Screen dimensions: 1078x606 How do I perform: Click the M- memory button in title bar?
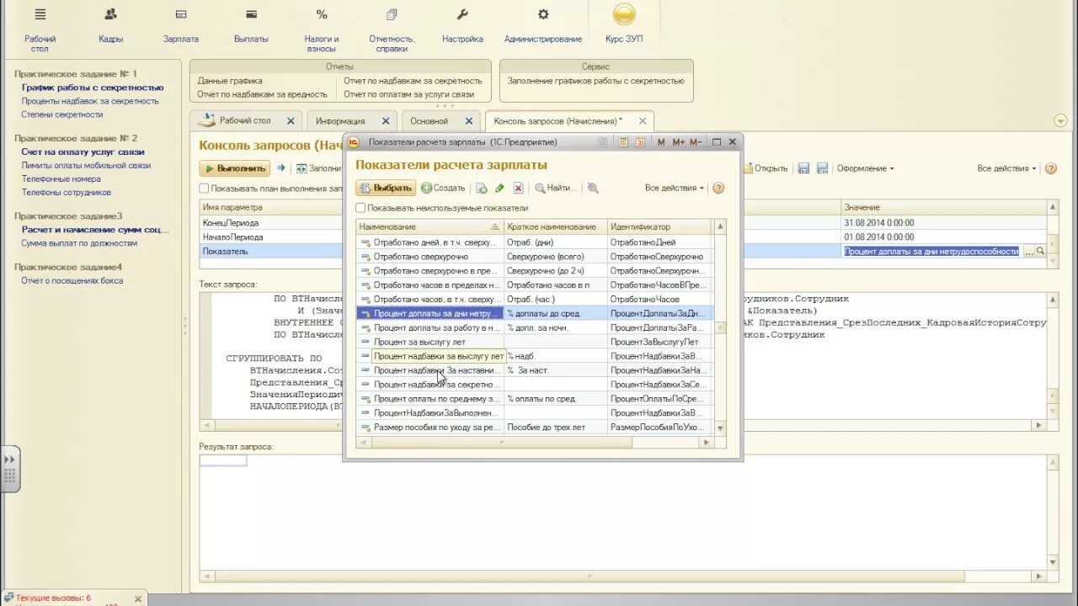pyautogui.click(x=696, y=142)
